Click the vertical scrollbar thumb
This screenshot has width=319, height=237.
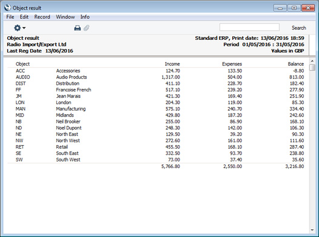pos(312,67)
